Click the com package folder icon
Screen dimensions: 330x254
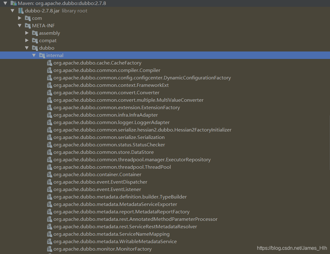pos(28,18)
